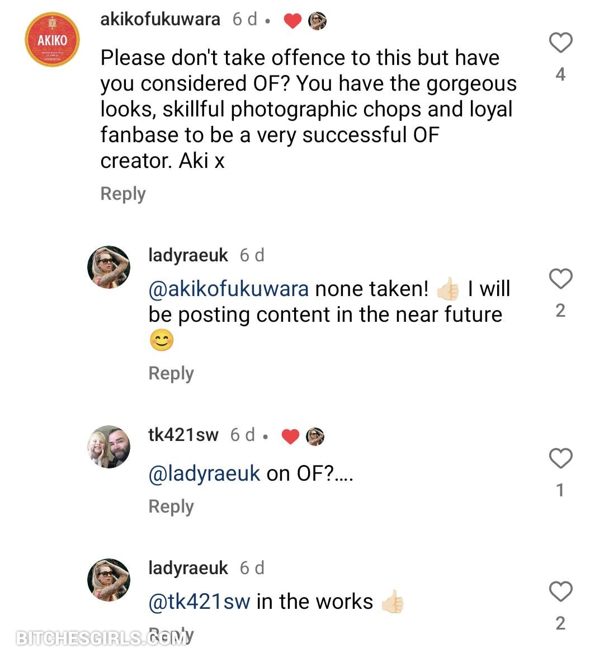Open ladyraeuk avatar beside 'in the works' reply
The width and height of the screenshot is (604, 662).
click(109, 580)
